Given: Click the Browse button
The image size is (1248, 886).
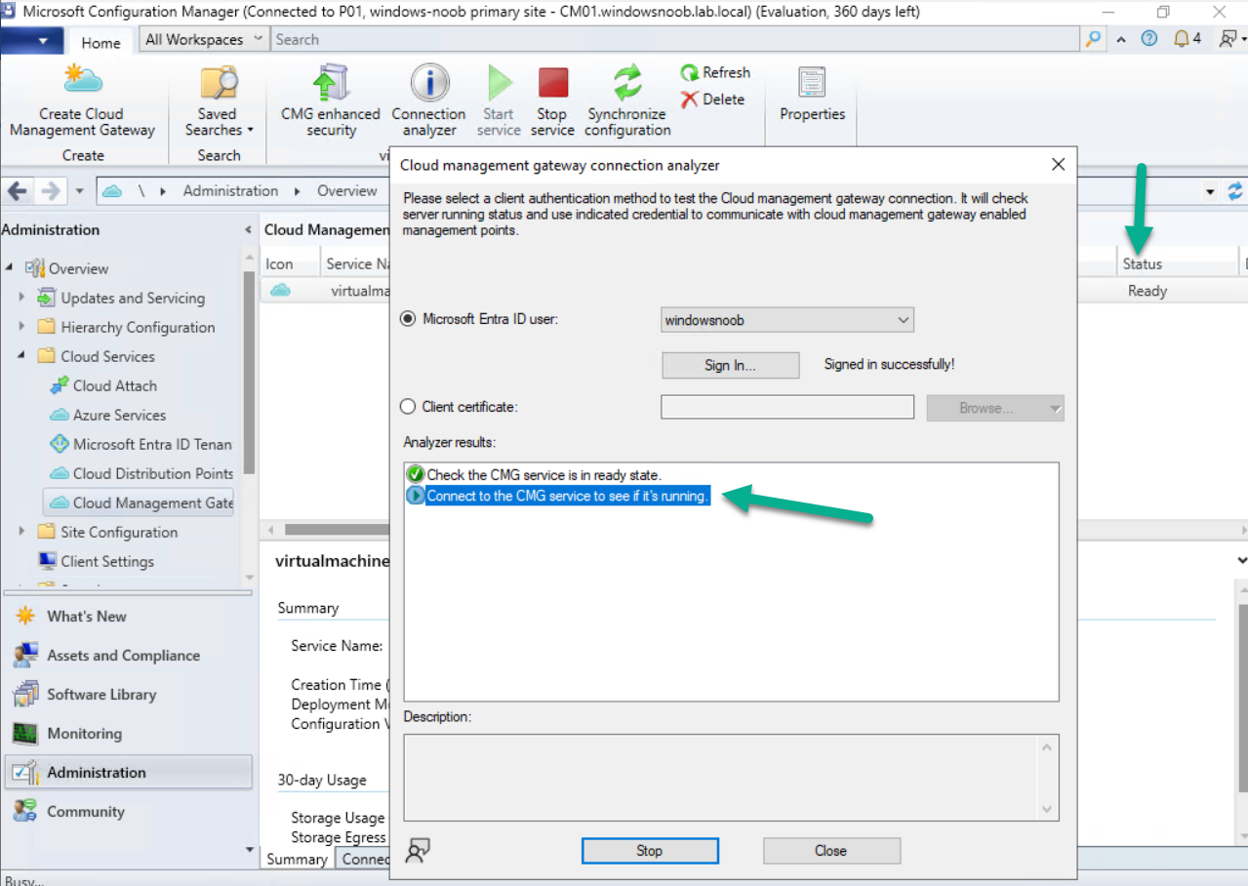Looking at the screenshot, I should 994,408.
